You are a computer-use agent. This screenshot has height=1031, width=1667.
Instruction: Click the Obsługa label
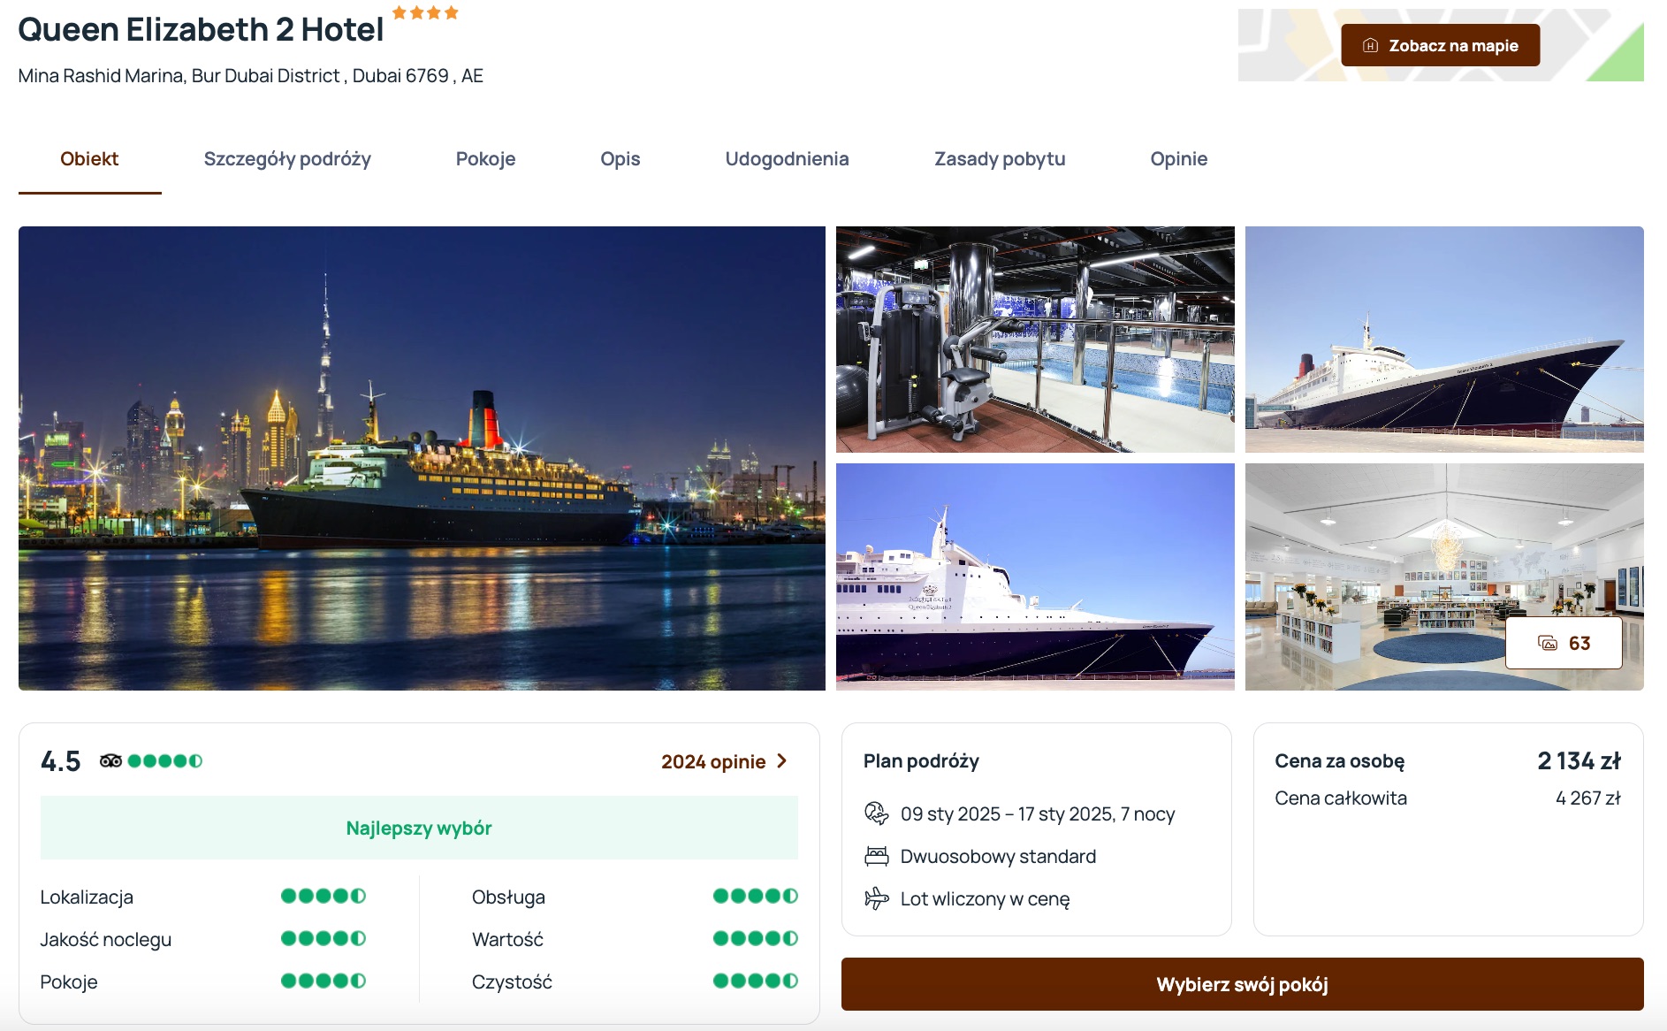tap(508, 897)
